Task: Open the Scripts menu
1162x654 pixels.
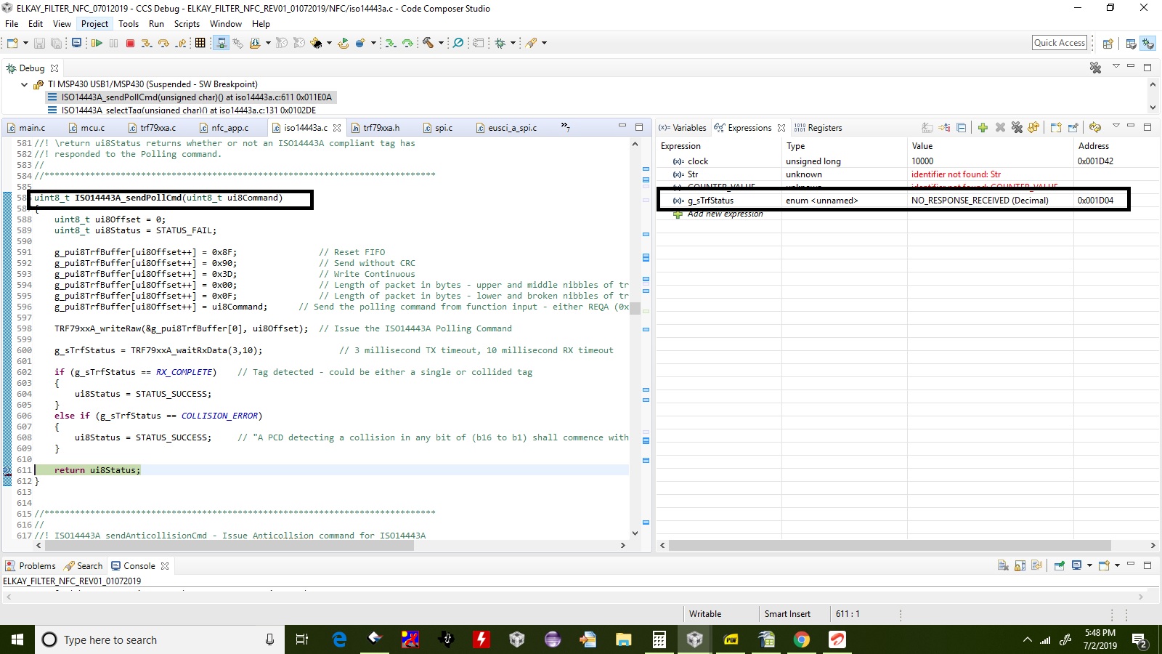Action: (x=187, y=24)
